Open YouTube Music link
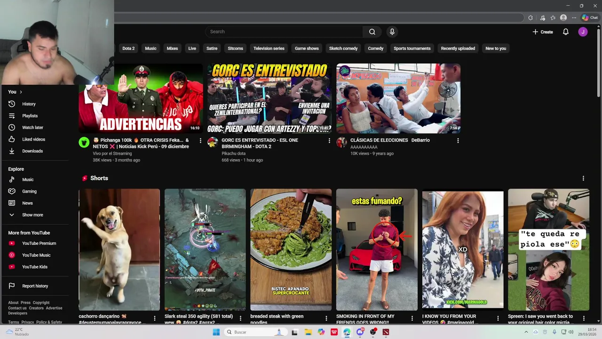The height and width of the screenshot is (339, 602). coord(35,255)
